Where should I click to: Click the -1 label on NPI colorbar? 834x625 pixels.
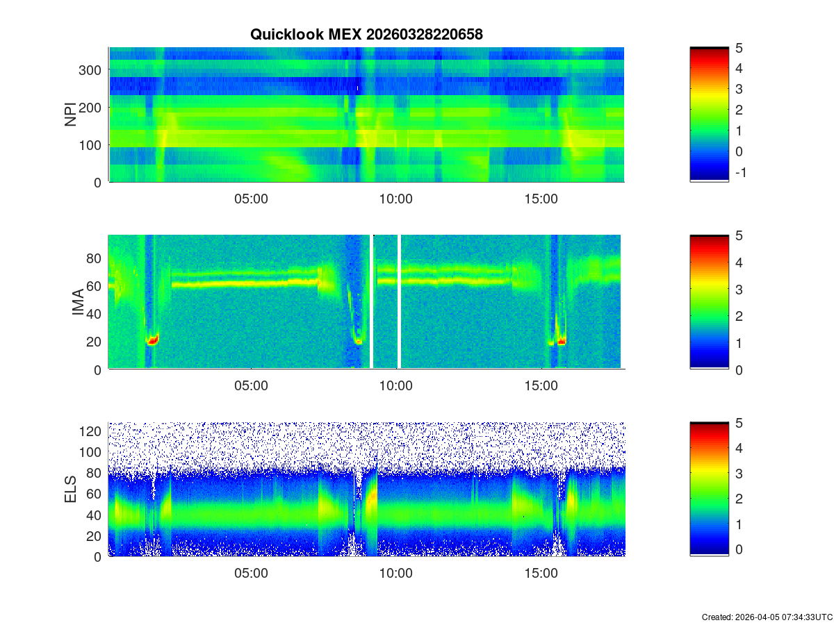coord(739,173)
